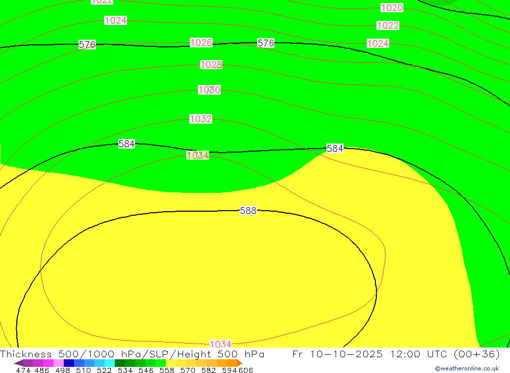Click the 486 legend value
This screenshot has width=510, height=373.
tap(42, 370)
